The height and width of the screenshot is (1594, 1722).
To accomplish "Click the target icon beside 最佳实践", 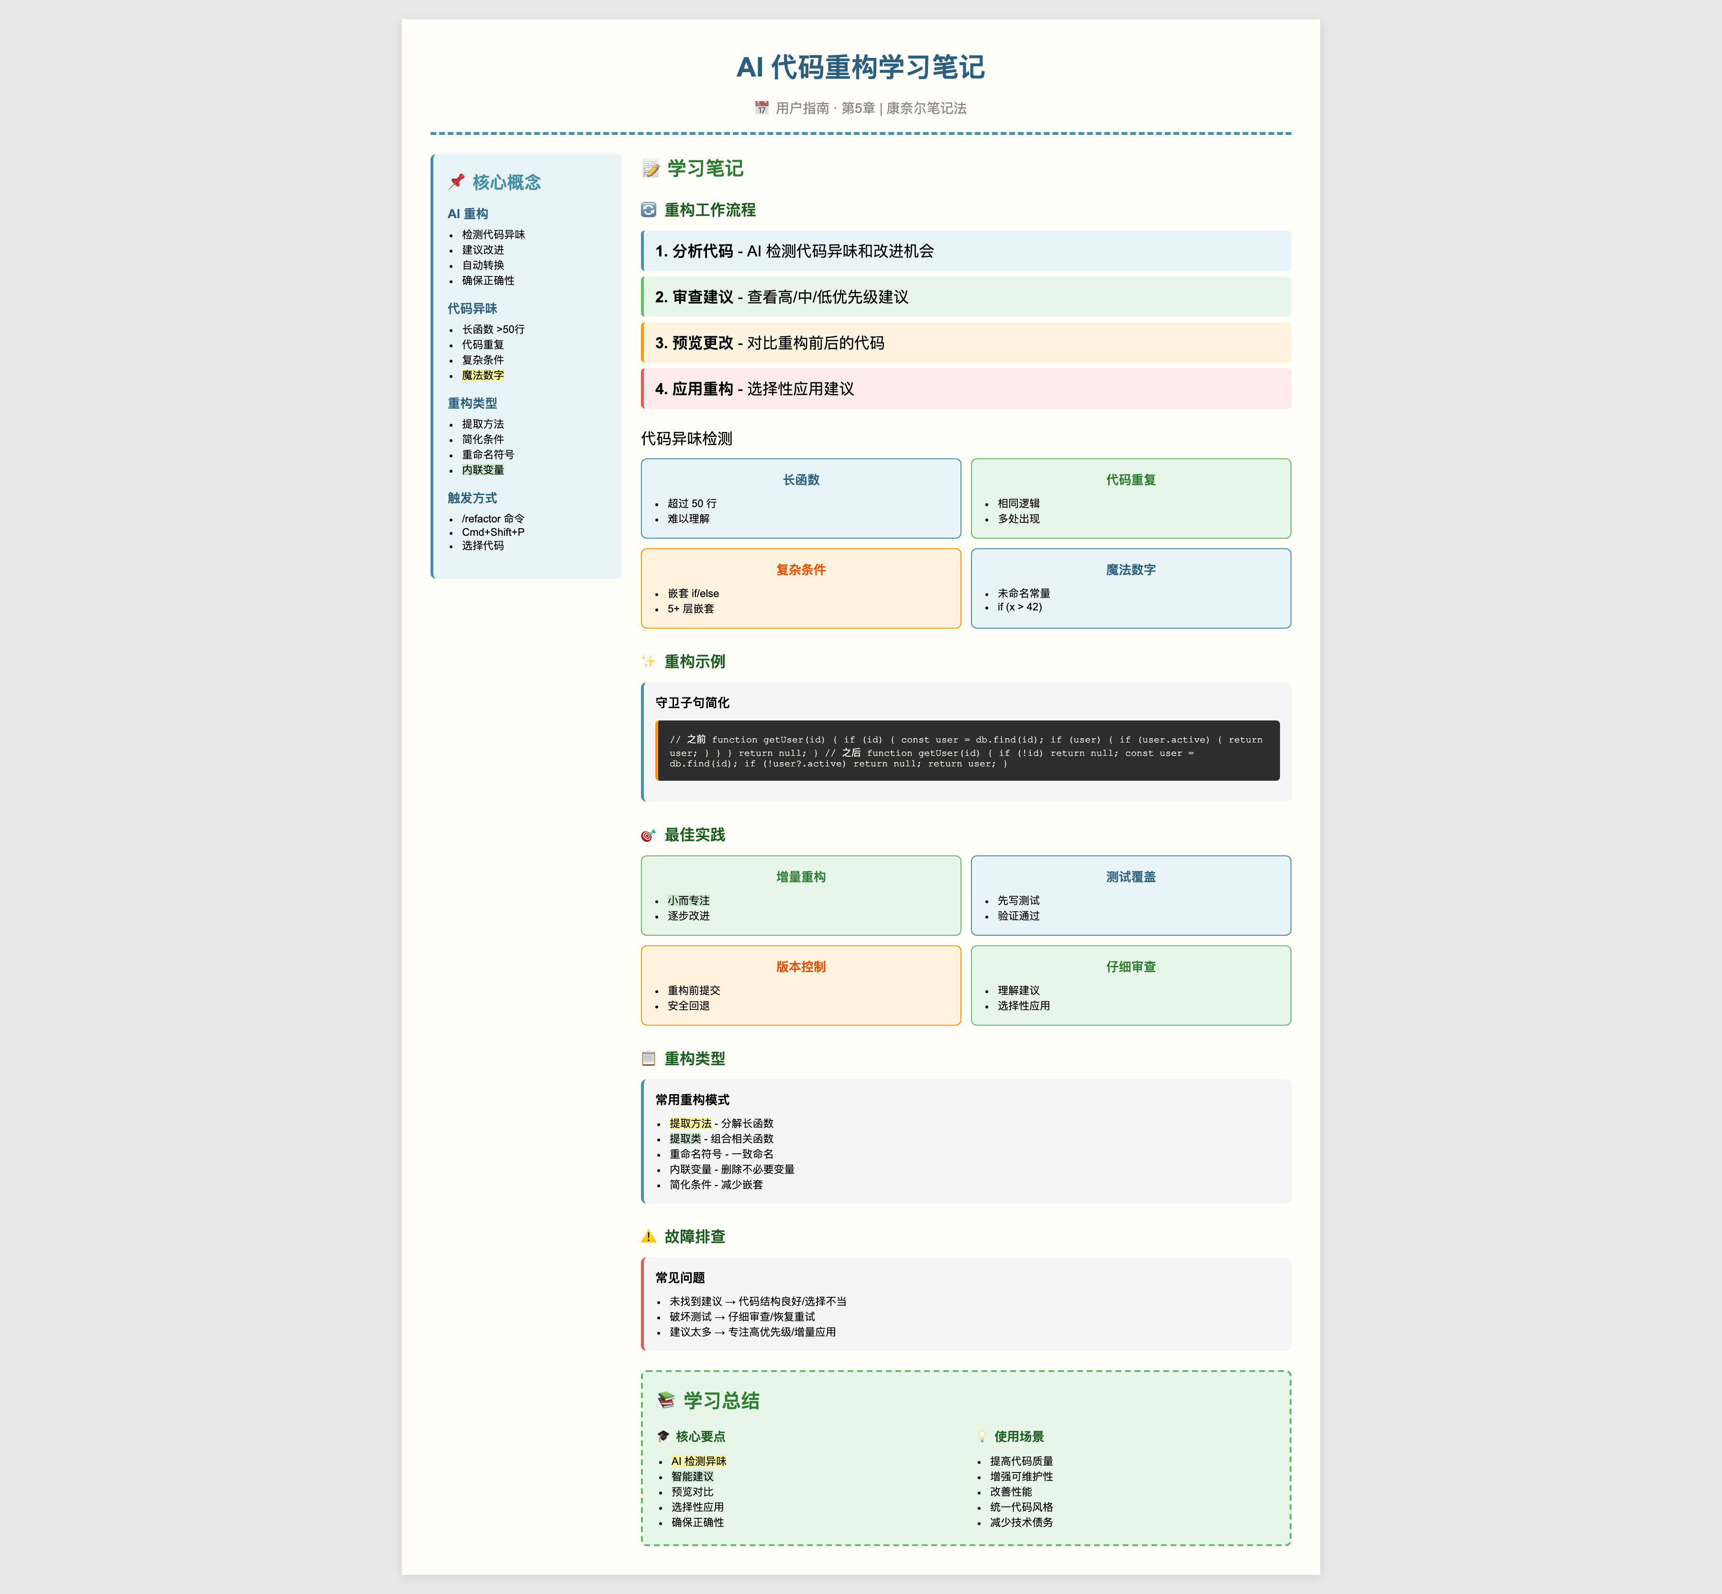I will (x=649, y=835).
